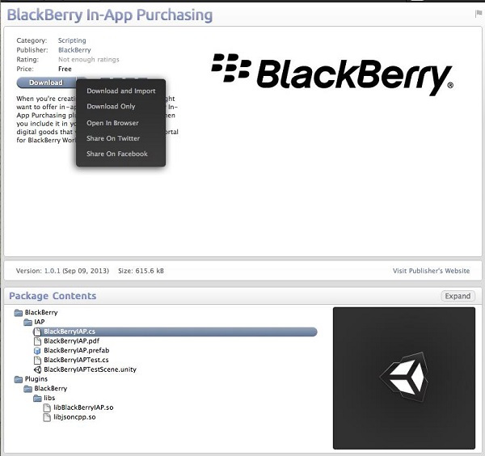
Task: Open the Scripting category link
Action: 72,40
